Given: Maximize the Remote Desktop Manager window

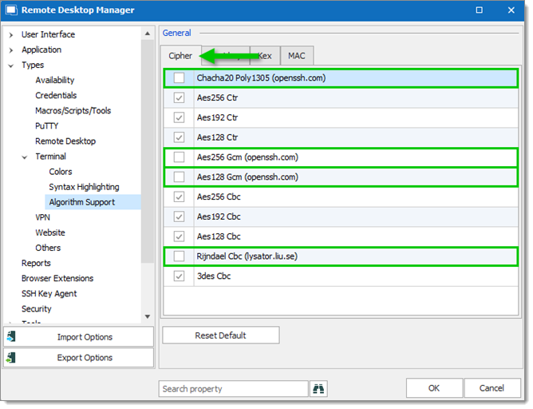Looking at the screenshot, I should tap(479, 10).
